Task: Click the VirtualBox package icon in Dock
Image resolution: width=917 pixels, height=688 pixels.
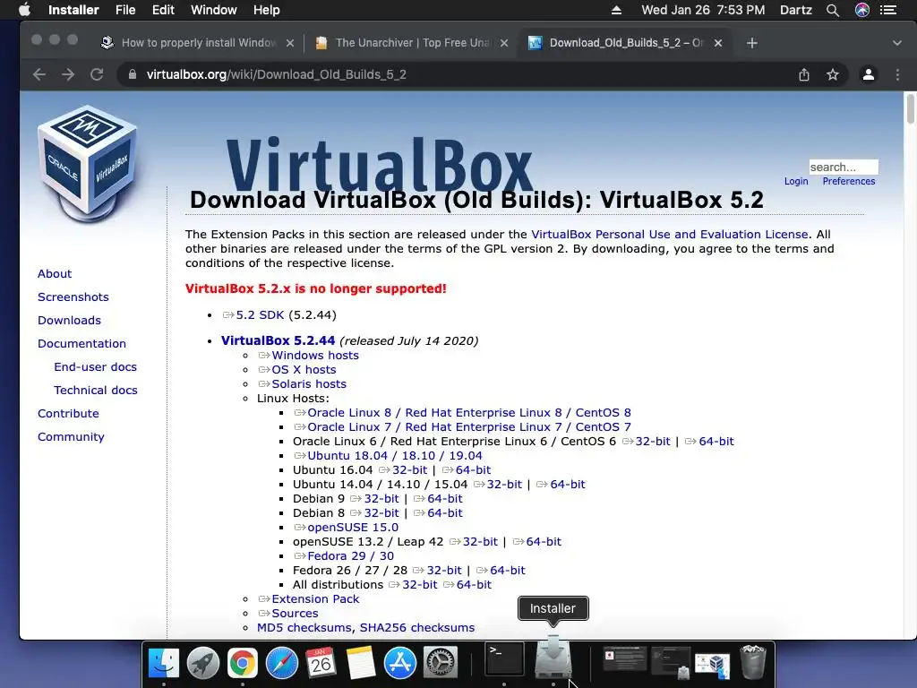Action: click(713, 665)
